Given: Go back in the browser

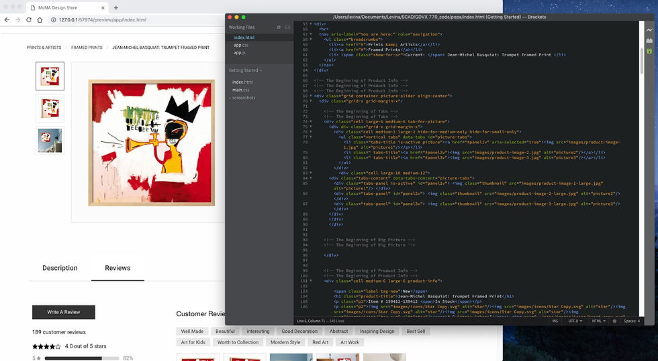Looking at the screenshot, I should tap(7, 19).
